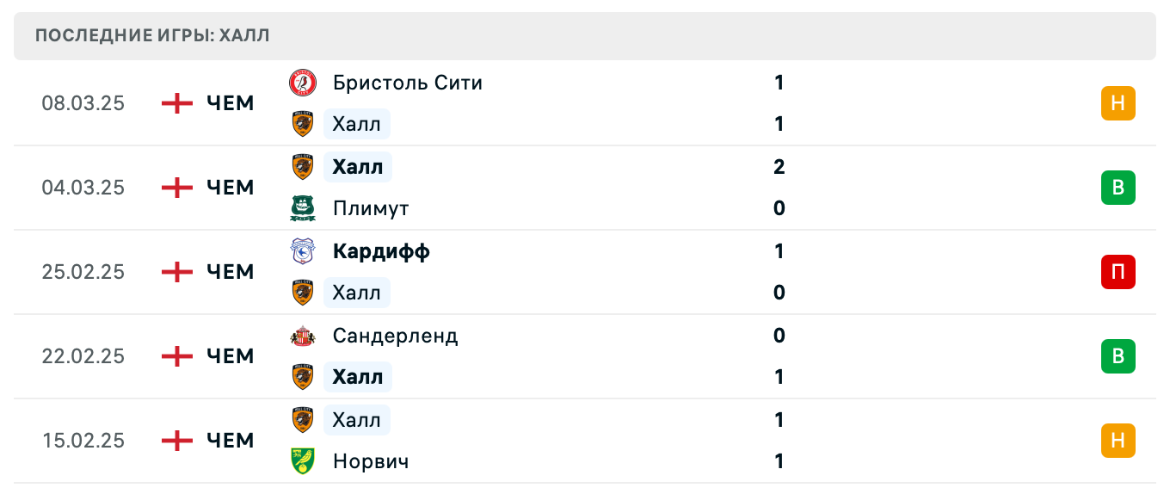1170x494 pixels.
Task: Click orange Н badge for Bristol match
Action: click(x=1118, y=103)
